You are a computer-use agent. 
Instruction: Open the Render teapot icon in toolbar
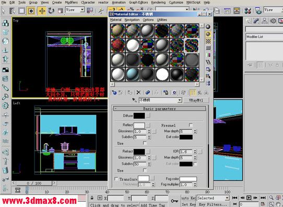258,11
